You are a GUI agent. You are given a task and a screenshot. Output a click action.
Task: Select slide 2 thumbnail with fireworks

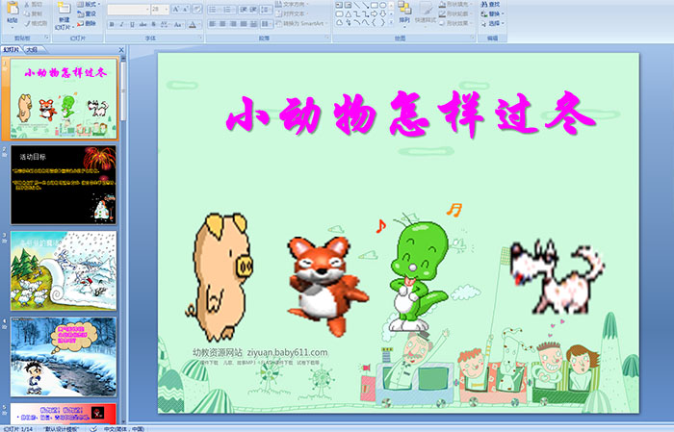[64, 185]
